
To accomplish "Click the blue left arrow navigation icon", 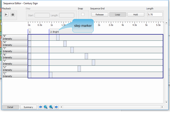I will (x=40, y=107).
